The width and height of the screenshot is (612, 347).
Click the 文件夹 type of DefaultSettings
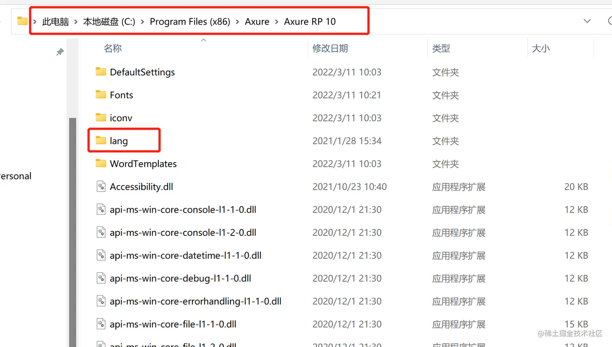446,72
